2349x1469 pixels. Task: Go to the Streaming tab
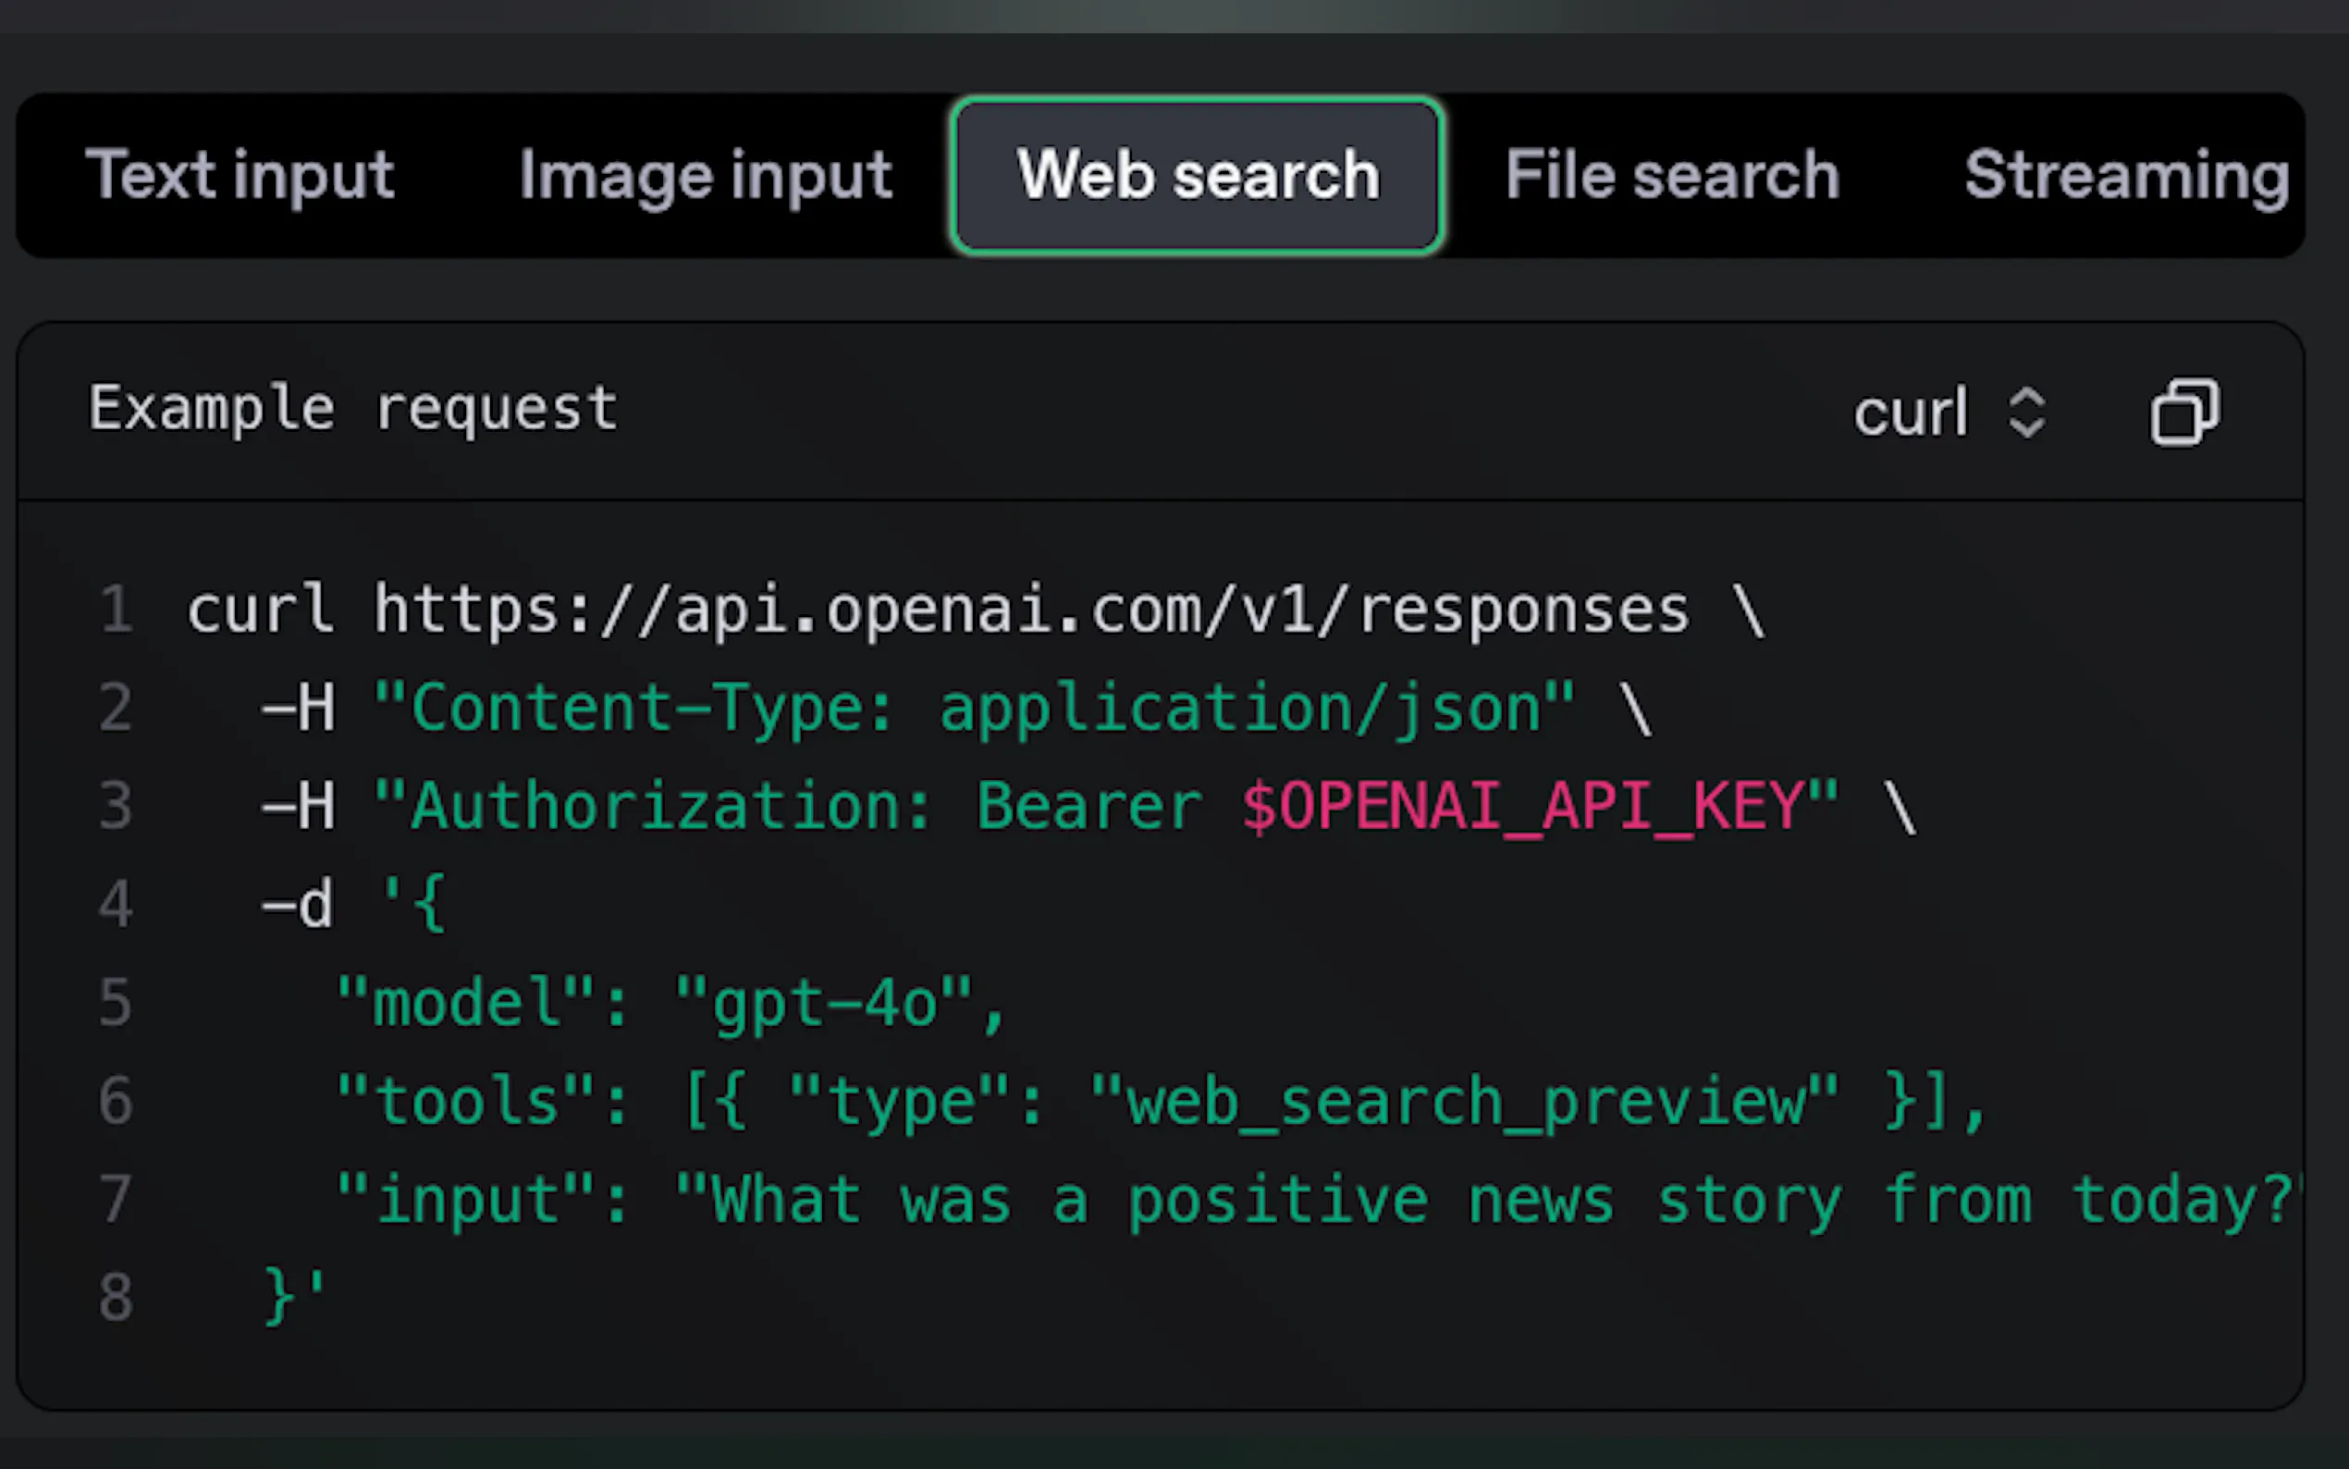2127,176
